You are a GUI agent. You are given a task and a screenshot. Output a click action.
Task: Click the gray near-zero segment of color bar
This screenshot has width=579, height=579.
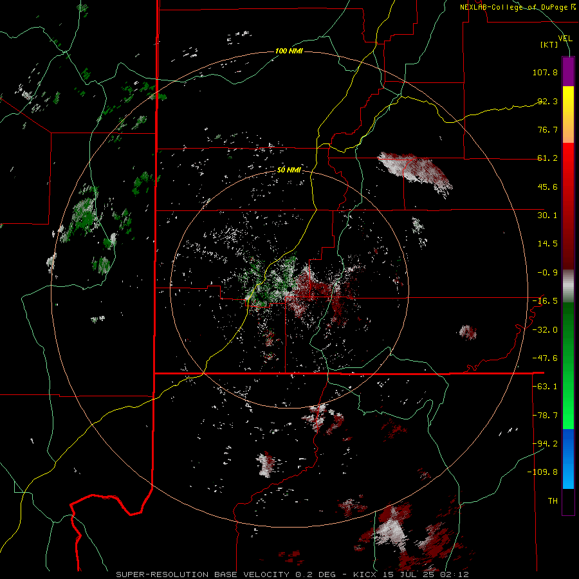[568, 286]
